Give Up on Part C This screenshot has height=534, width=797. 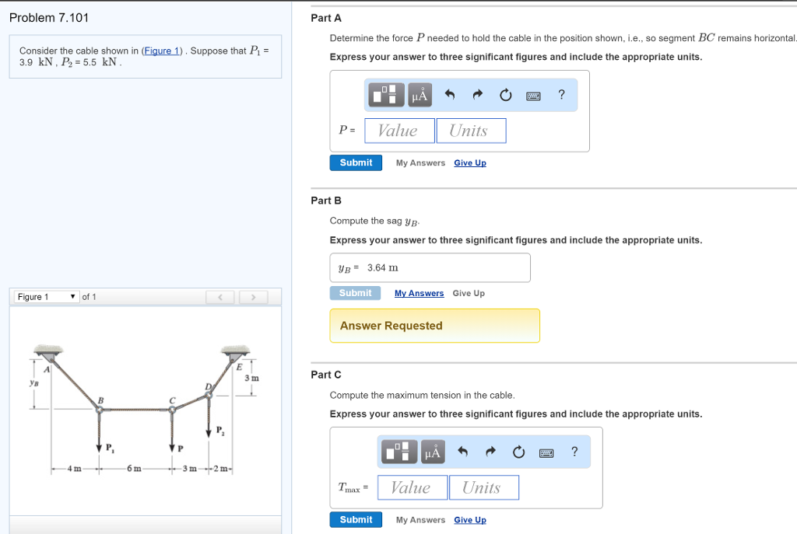tap(470, 519)
